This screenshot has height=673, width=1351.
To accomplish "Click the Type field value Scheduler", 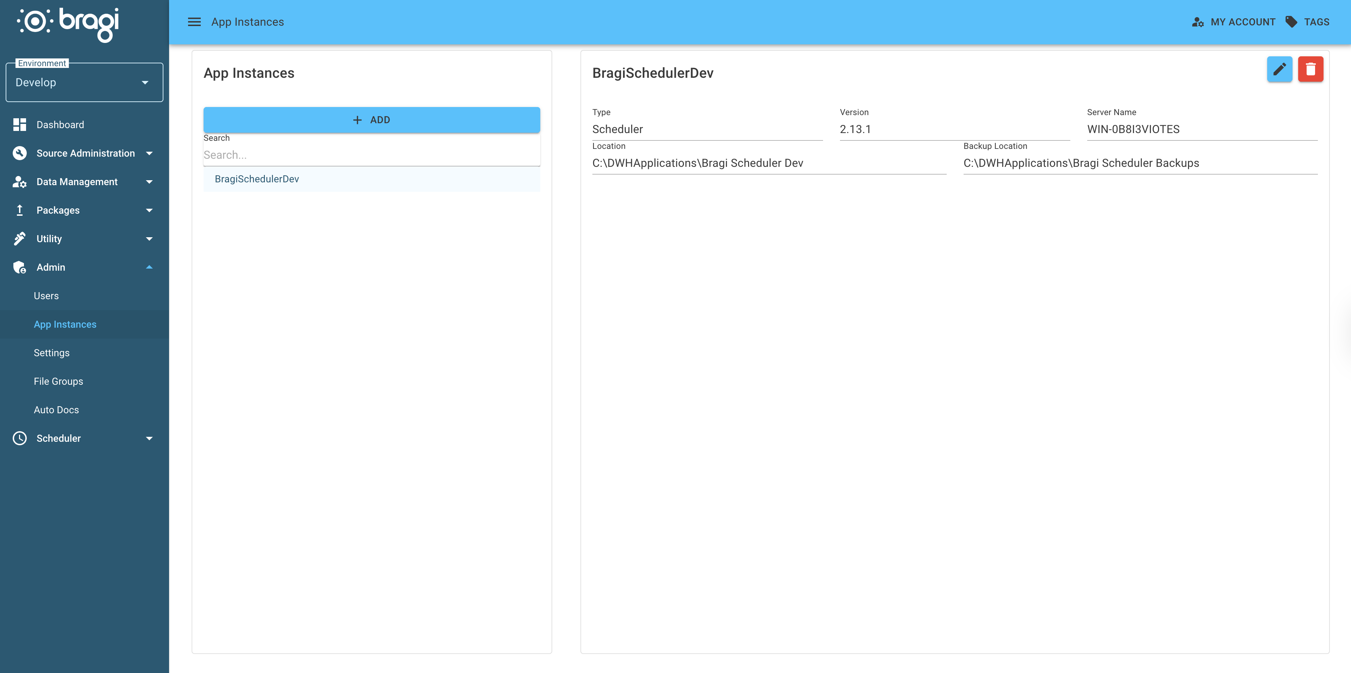I will [707, 130].
